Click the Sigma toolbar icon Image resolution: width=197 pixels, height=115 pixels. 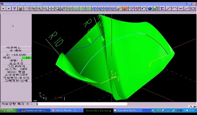(162, 9)
